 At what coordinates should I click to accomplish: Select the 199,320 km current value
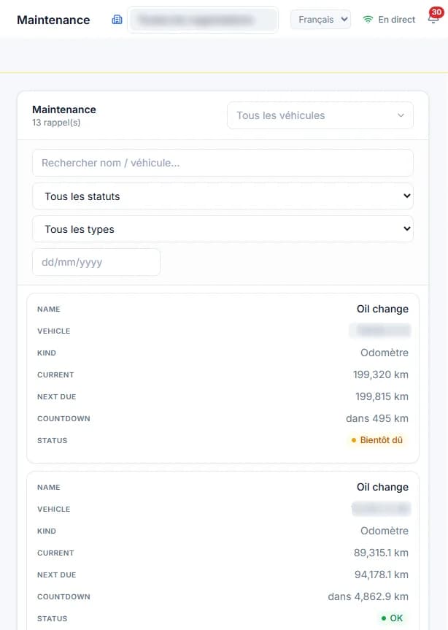click(381, 374)
